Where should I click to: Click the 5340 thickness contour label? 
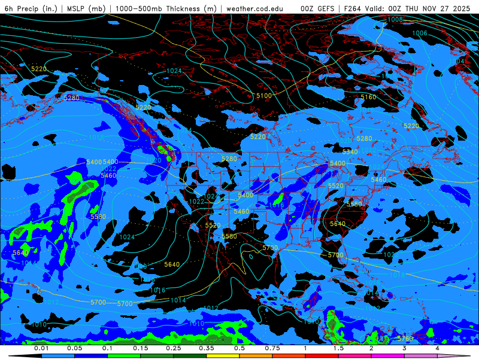coord(350,152)
